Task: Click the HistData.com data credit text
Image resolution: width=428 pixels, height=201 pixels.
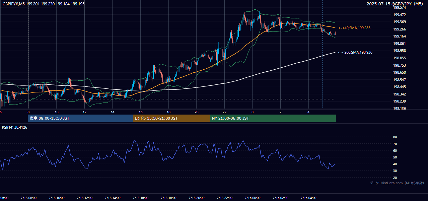Action: (397, 183)
